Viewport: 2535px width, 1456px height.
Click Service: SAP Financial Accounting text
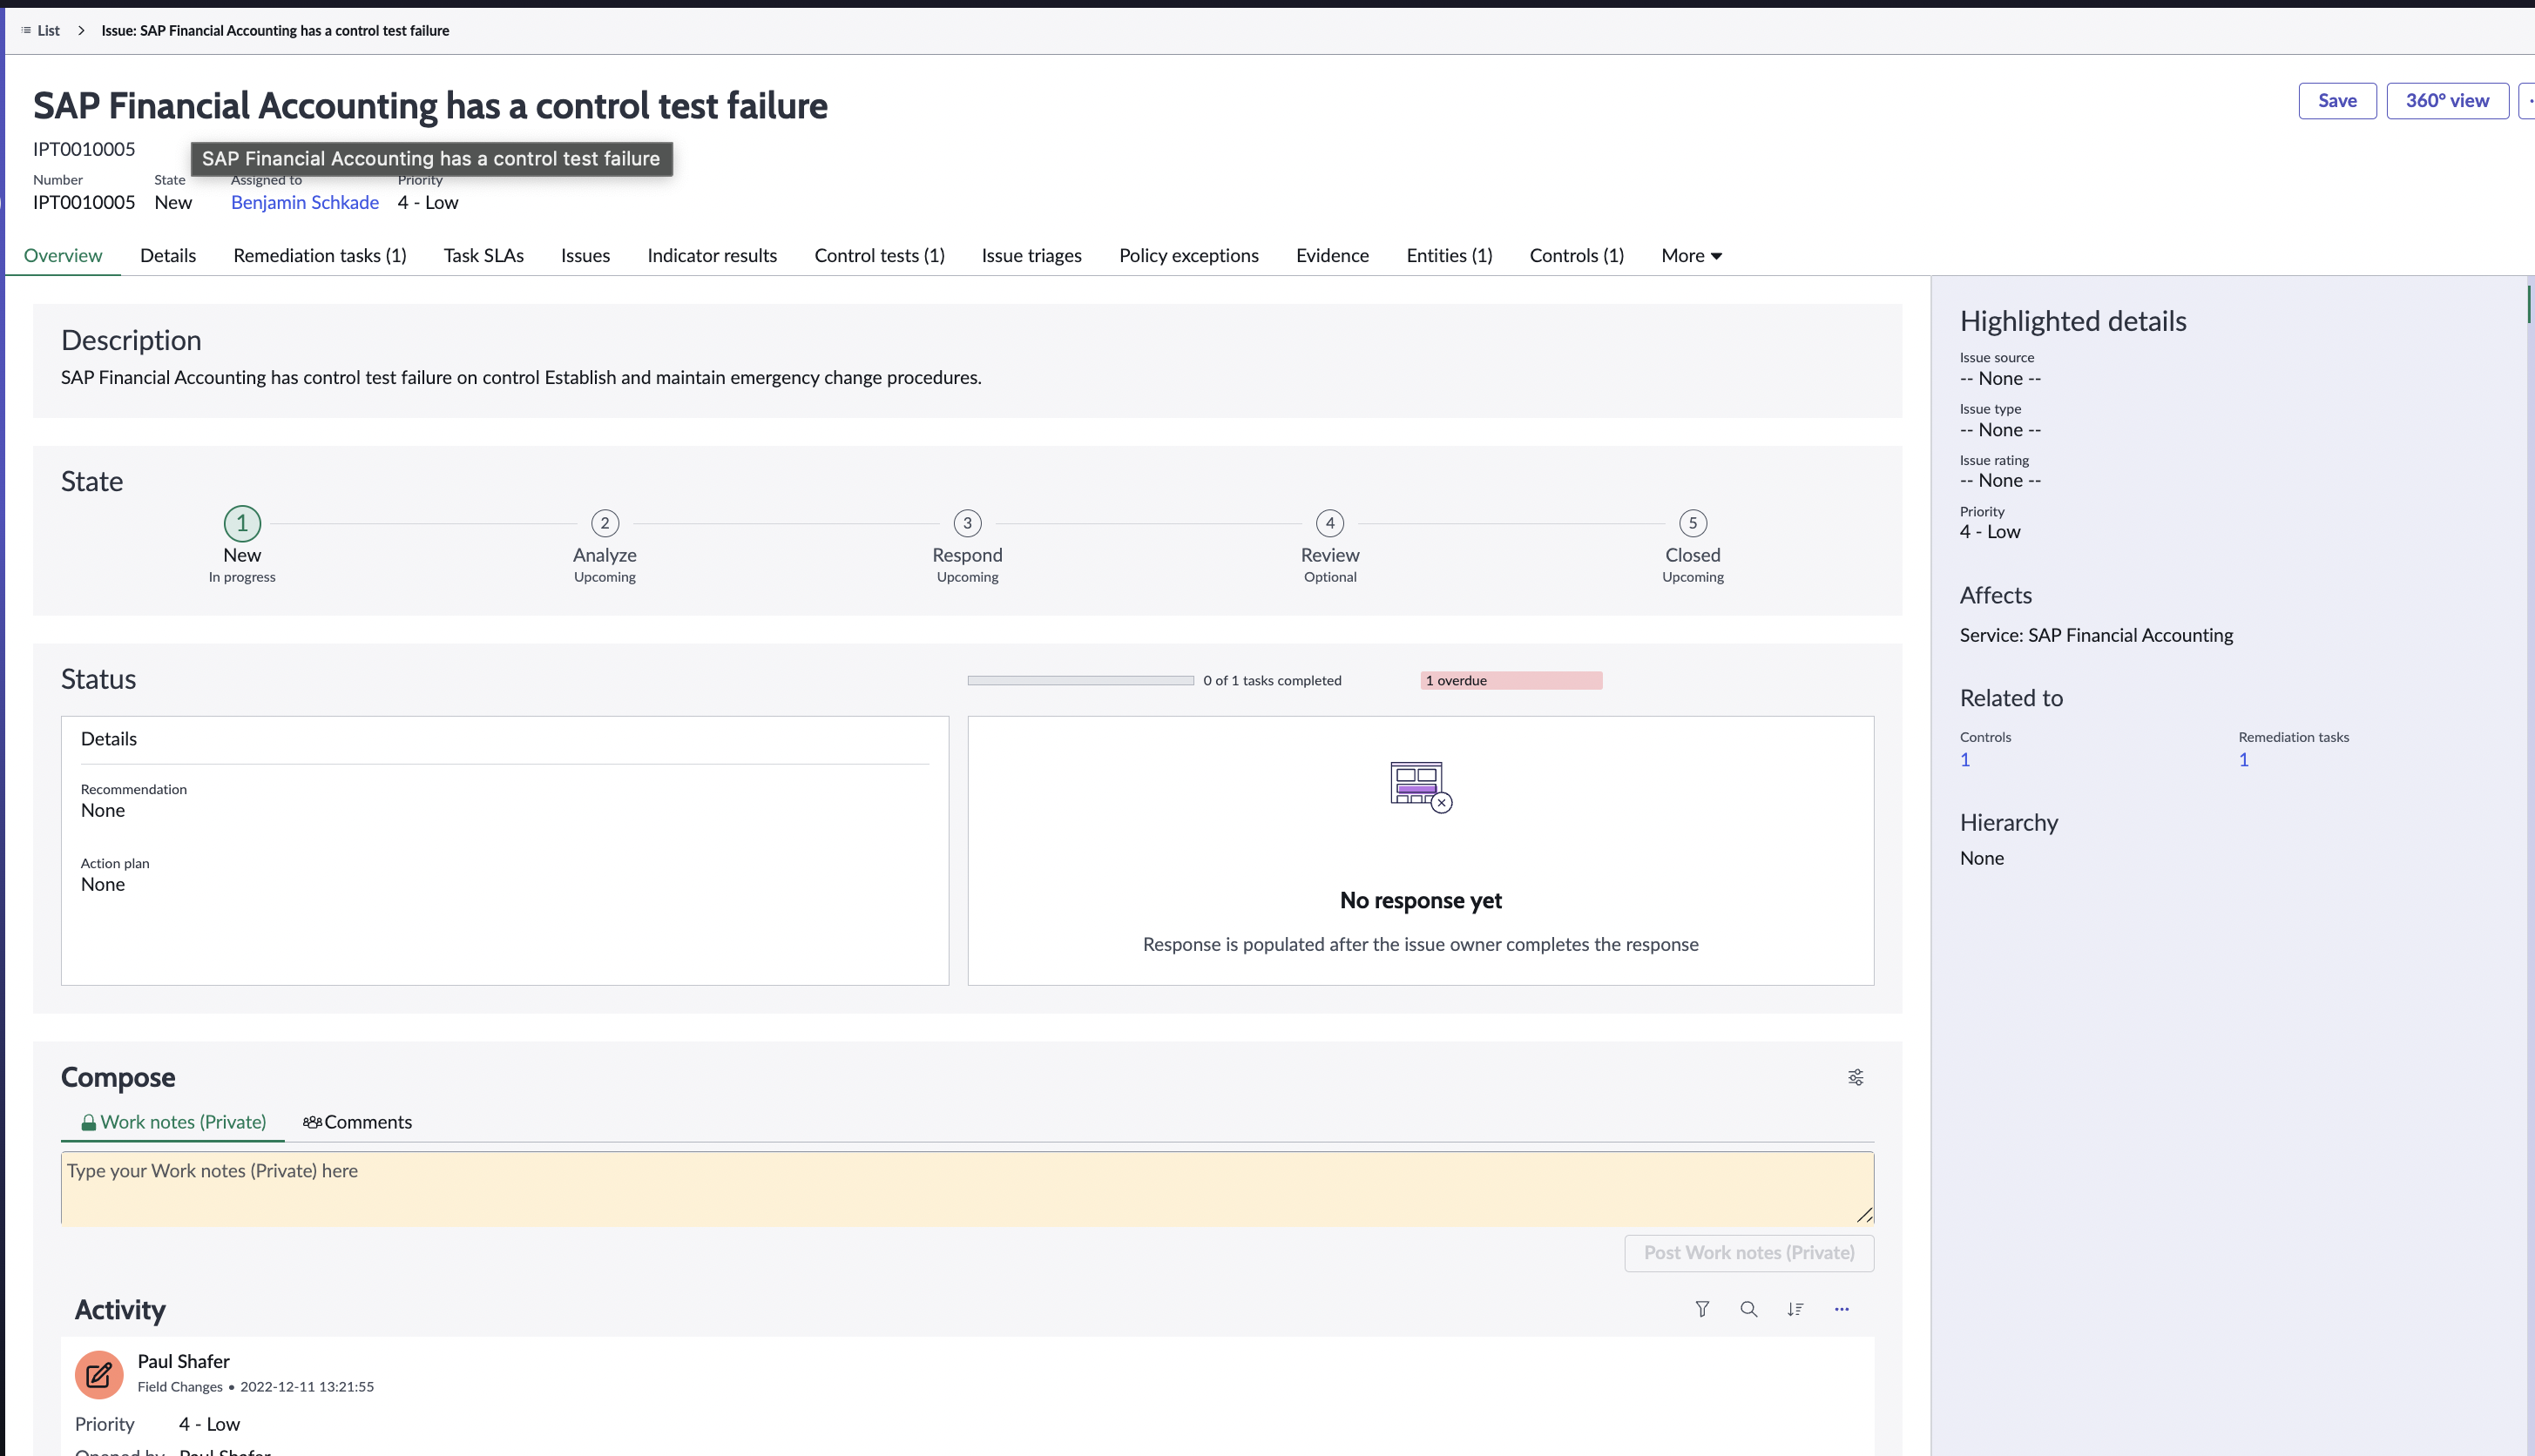pos(2096,635)
